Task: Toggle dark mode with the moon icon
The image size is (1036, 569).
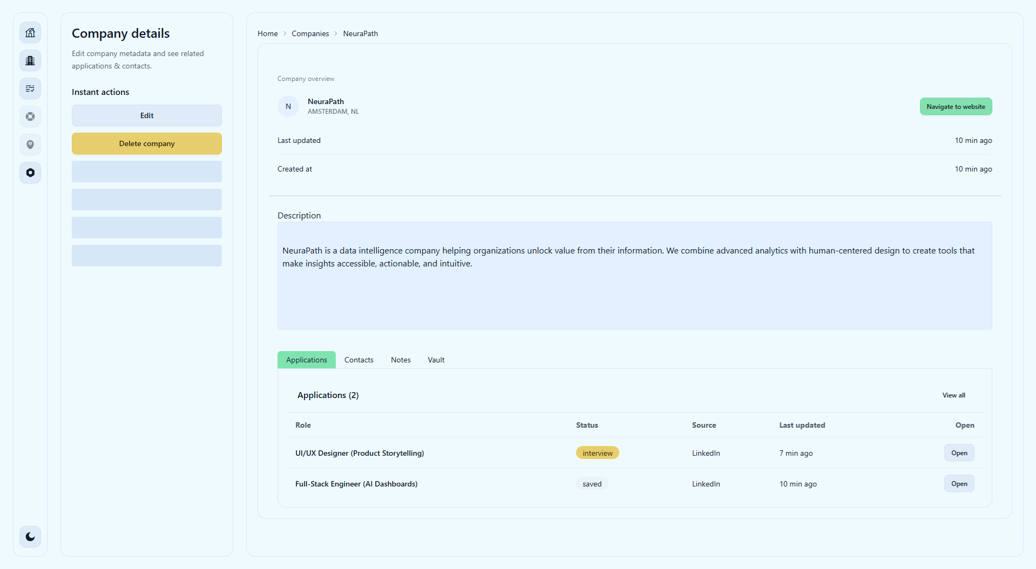Action: (x=30, y=537)
